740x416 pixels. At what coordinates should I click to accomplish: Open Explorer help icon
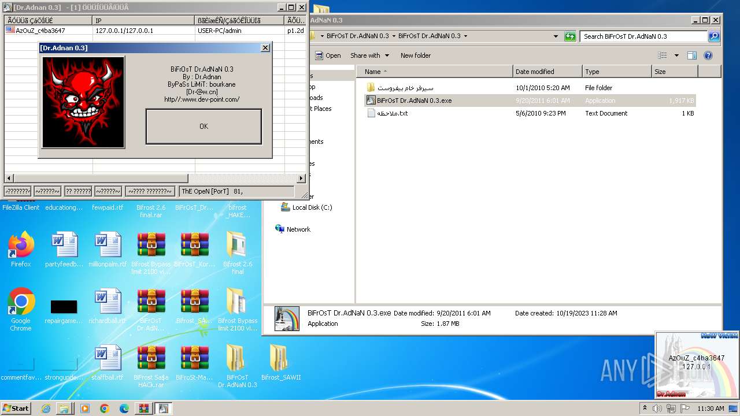pos(708,55)
